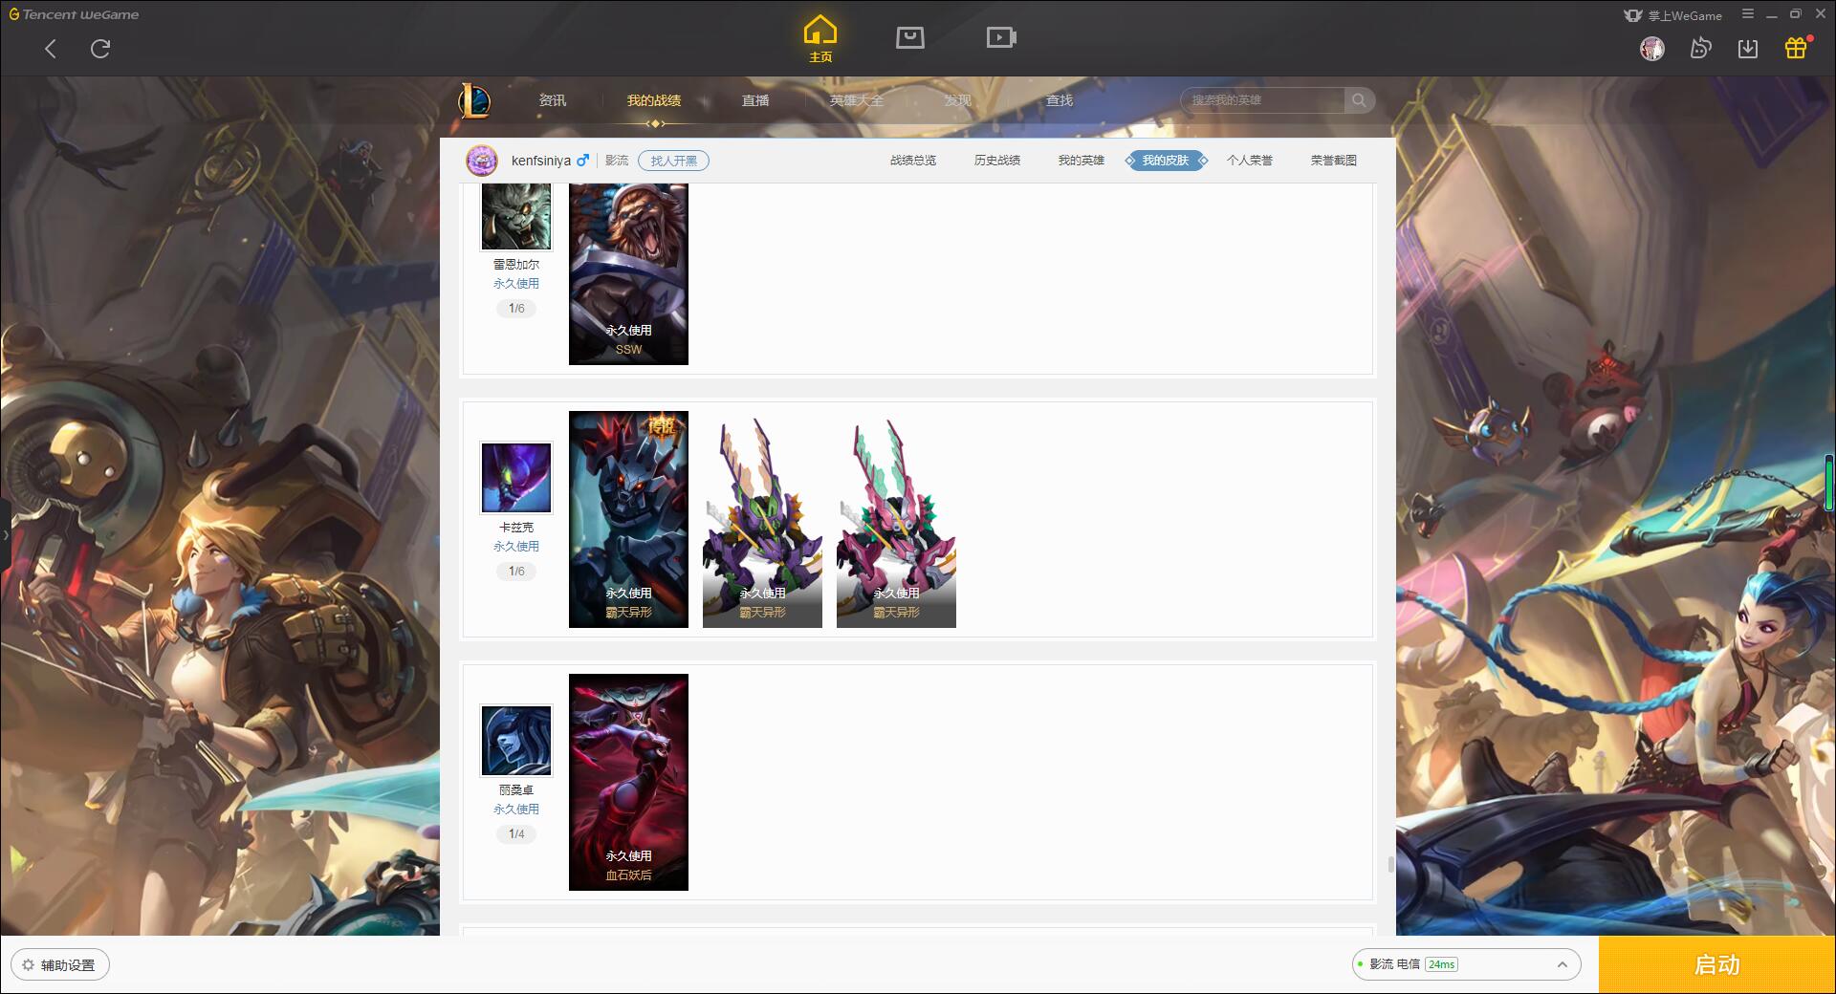Open the downloads manager icon
This screenshot has width=1836, height=994.
[1748, 48]
